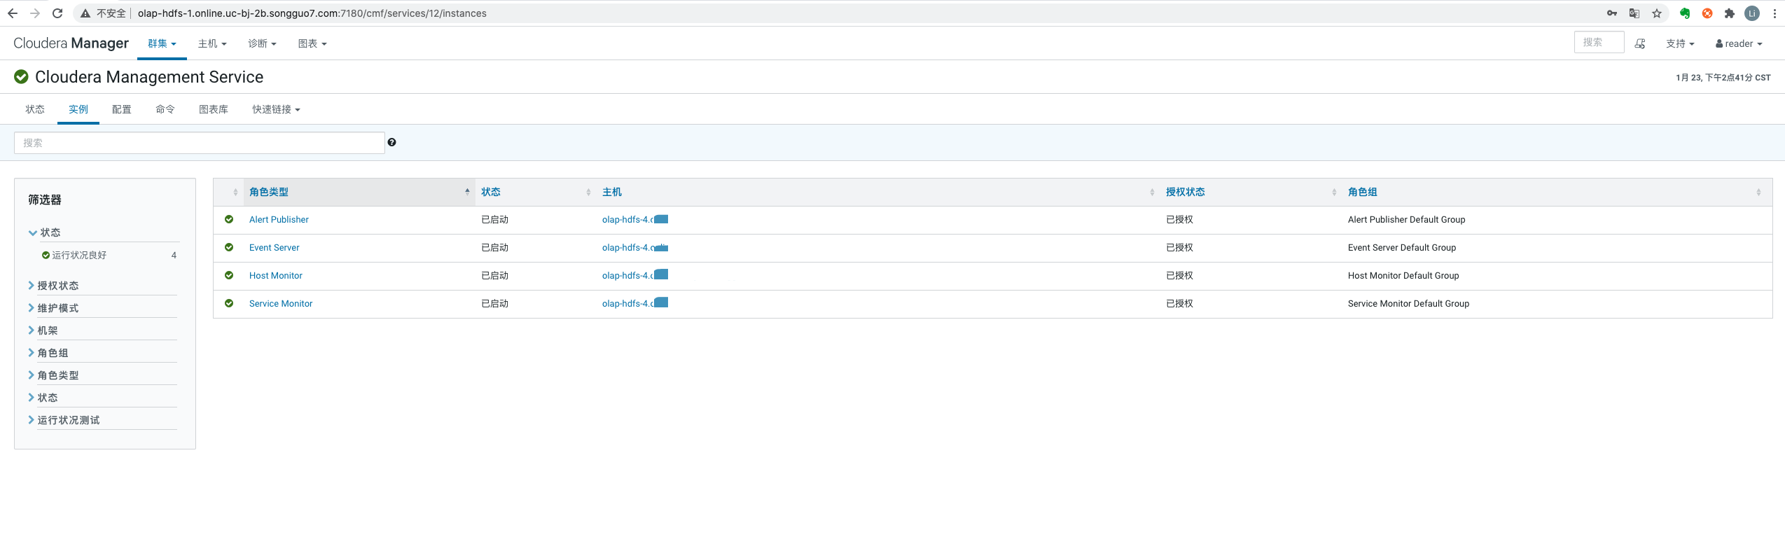Click the running commands icon beside search
This screenshot has height=558, width=1785.
[1640, 43]
